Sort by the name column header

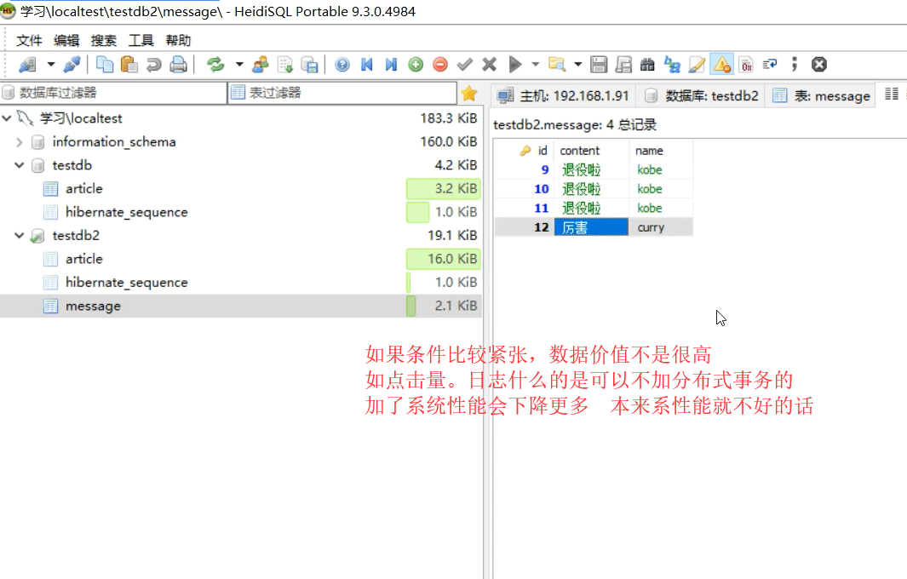[661, 151]
